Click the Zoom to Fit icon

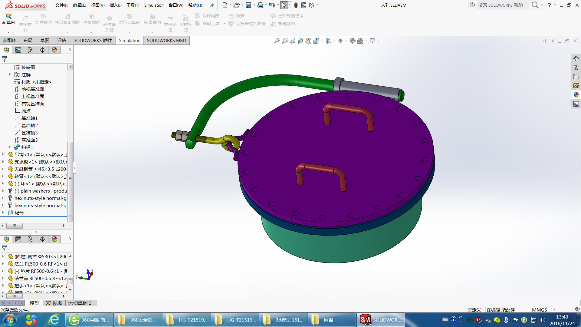[277, 41]
